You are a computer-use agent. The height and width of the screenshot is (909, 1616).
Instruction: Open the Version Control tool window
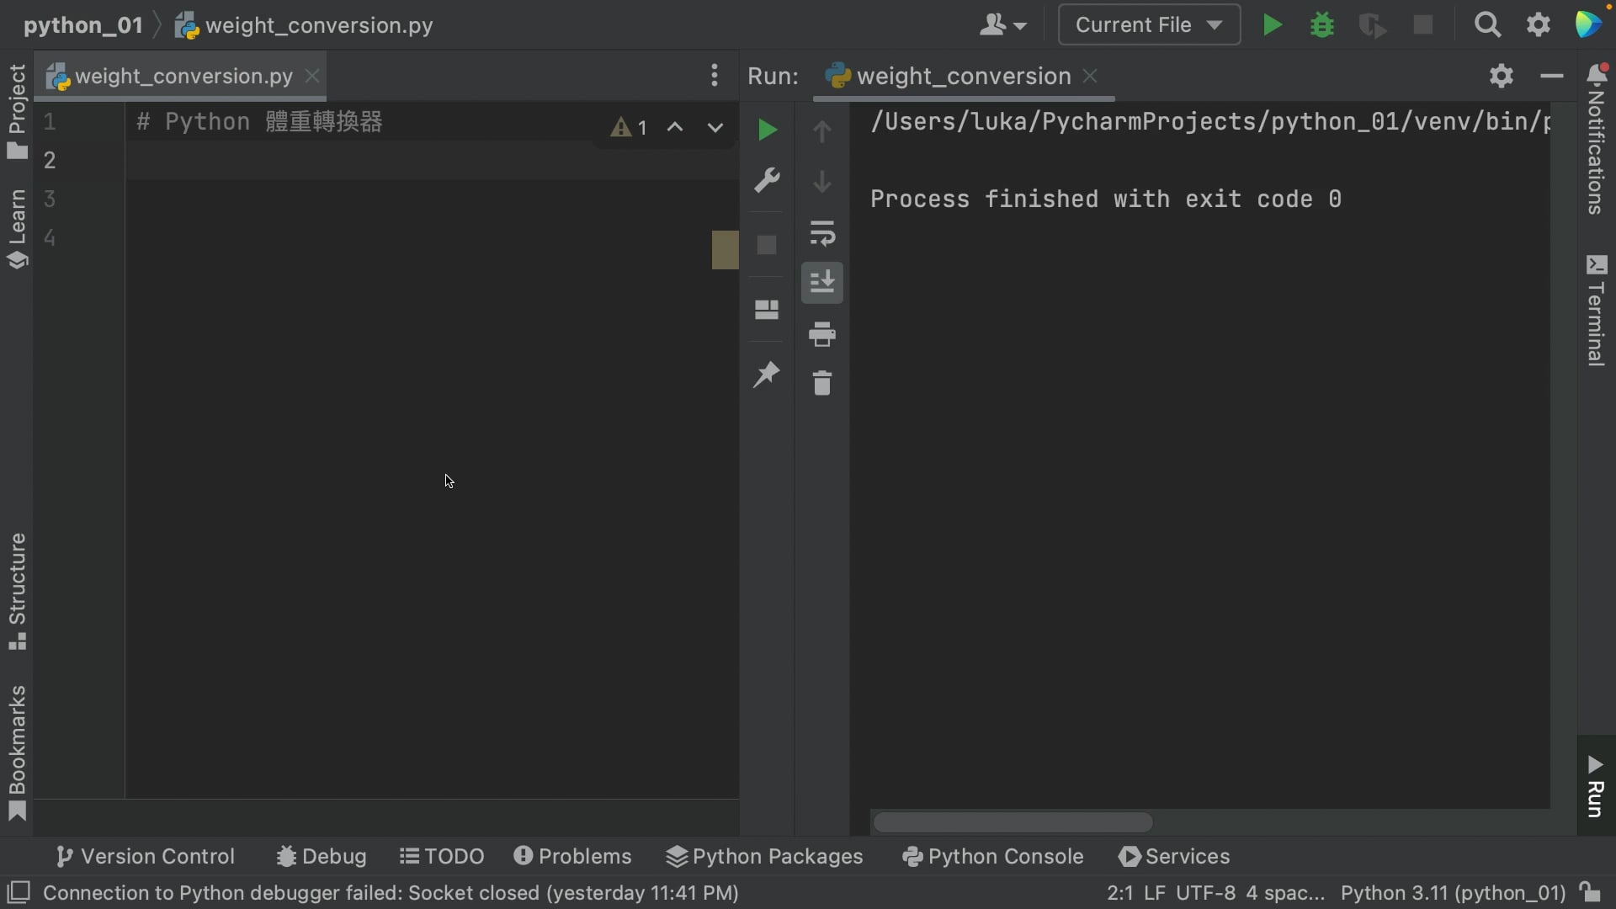pyautogui.click(x=145, y=856)
